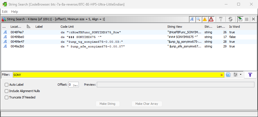
Task: Click the lined rows icon in toolbar
Action: point(246,19)
